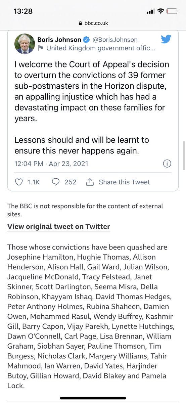Screen dimensions: 186x403
Task: Open the tweet info circle icon
Action: (167, 164)
